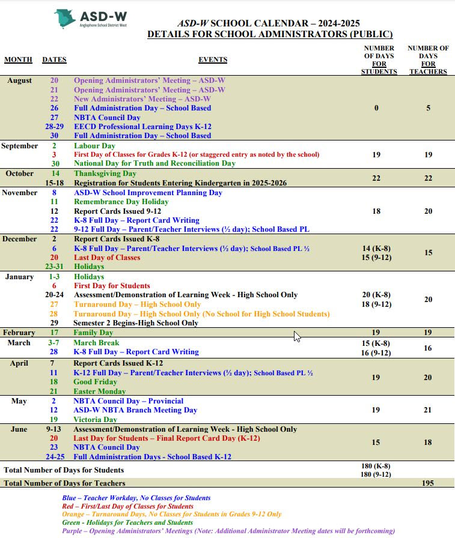
Task: Click March '16 (9-12)' student days value
Action: point(376,352)
